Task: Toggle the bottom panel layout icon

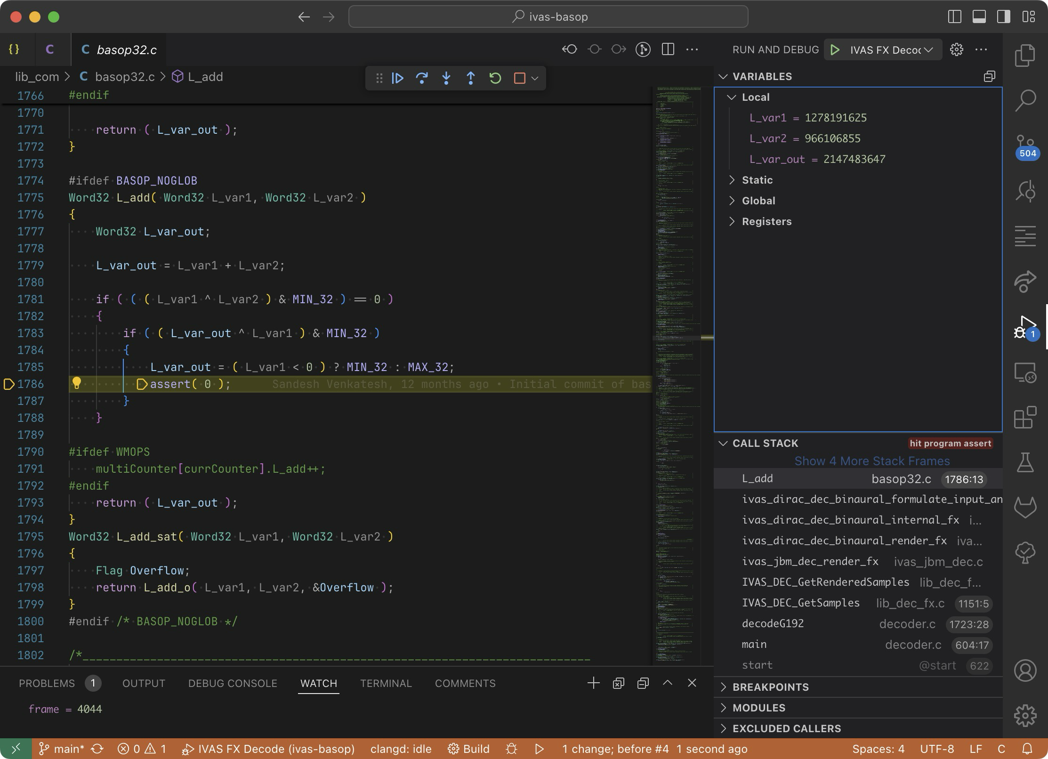Action: pyautogui.click(x=979, y=17)
